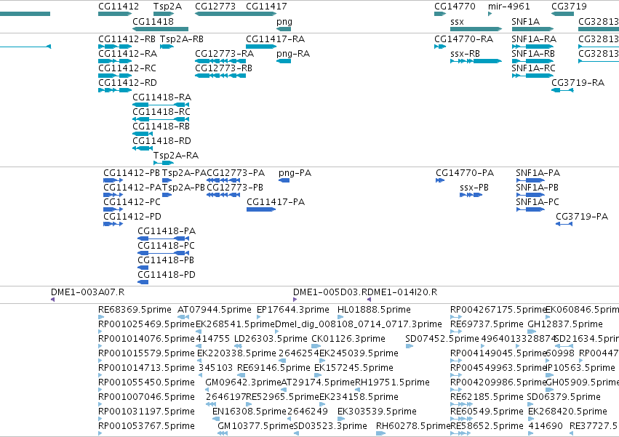Open the CG11412-RD transcript label

(127, 83)
